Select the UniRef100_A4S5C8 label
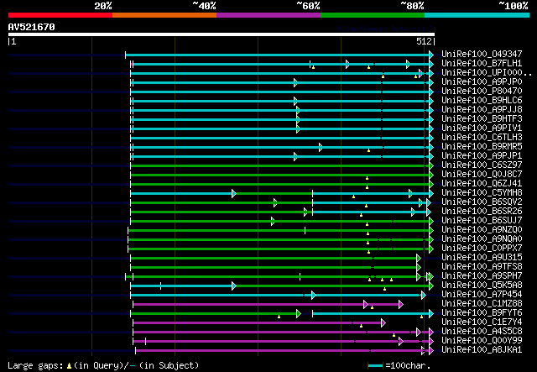This screenshot has height=372, width=537. 482,332
